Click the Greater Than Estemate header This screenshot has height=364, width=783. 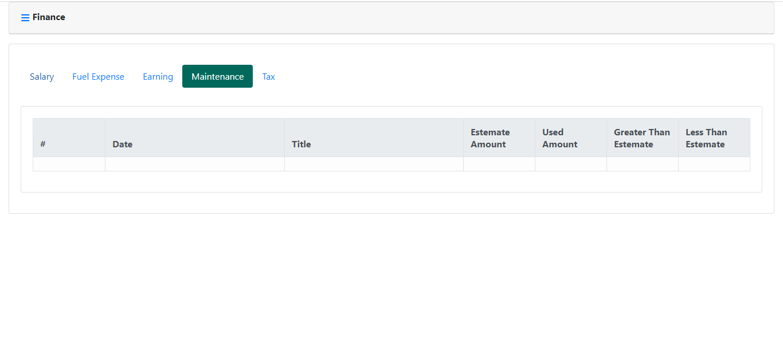[x=643, y=138]
